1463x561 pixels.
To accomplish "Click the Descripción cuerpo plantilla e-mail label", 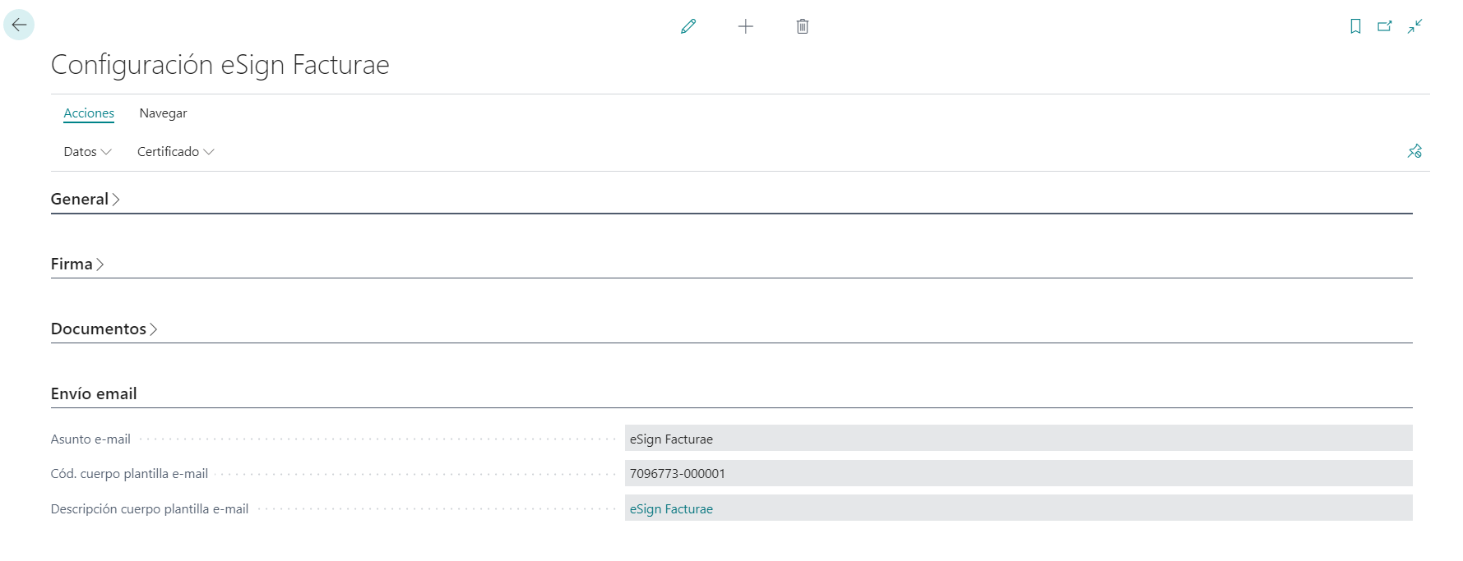I will [150, 509].
